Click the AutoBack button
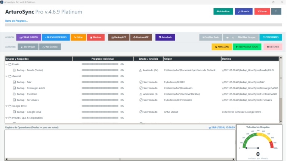The width and height of the screenshot is (287, 161). [x=165, y=37]
